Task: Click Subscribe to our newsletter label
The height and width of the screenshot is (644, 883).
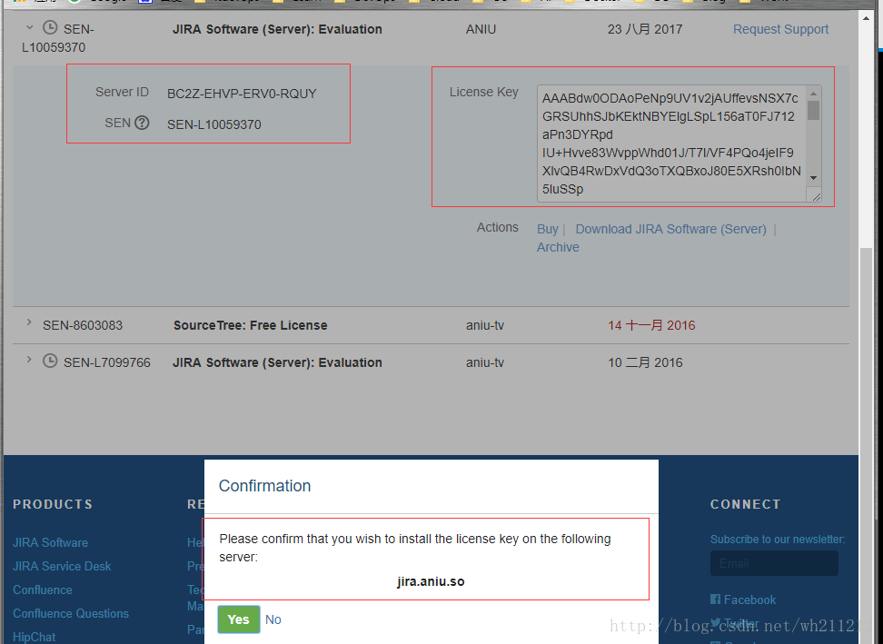Action: [x=778, y=540]
